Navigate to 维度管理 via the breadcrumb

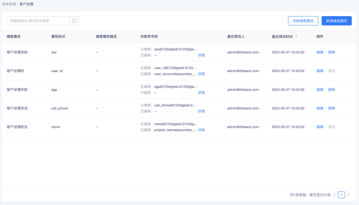[13, 4]
